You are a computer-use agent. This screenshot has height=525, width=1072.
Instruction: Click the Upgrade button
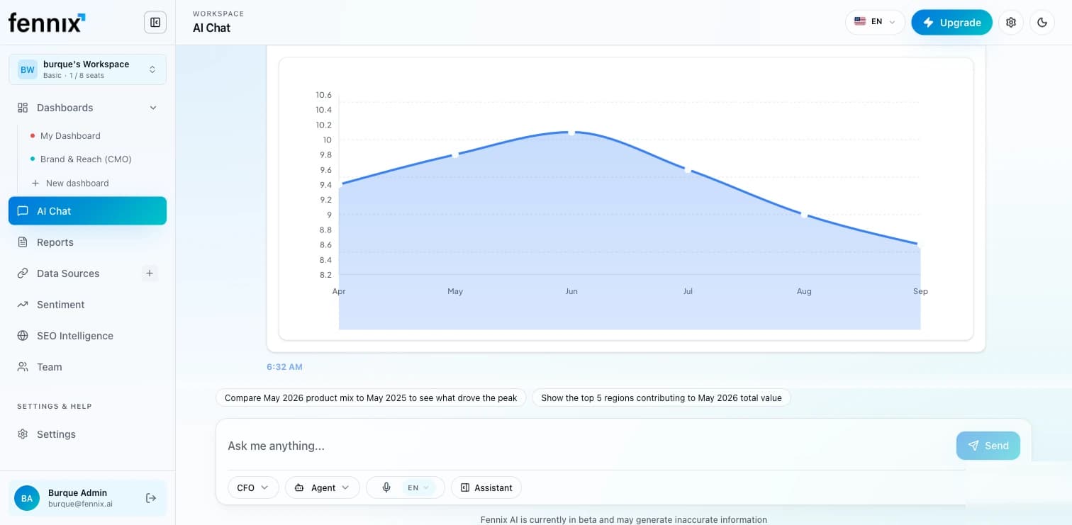[951, 23]
